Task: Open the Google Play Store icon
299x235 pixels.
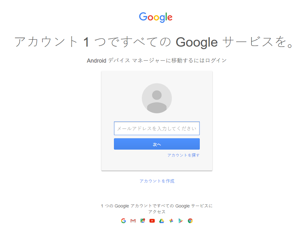Action: coord(180,221)
